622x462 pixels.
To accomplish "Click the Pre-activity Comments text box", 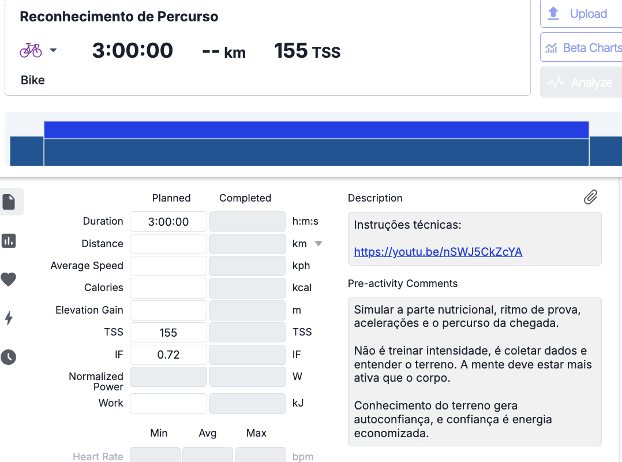I will coord(474,371).
